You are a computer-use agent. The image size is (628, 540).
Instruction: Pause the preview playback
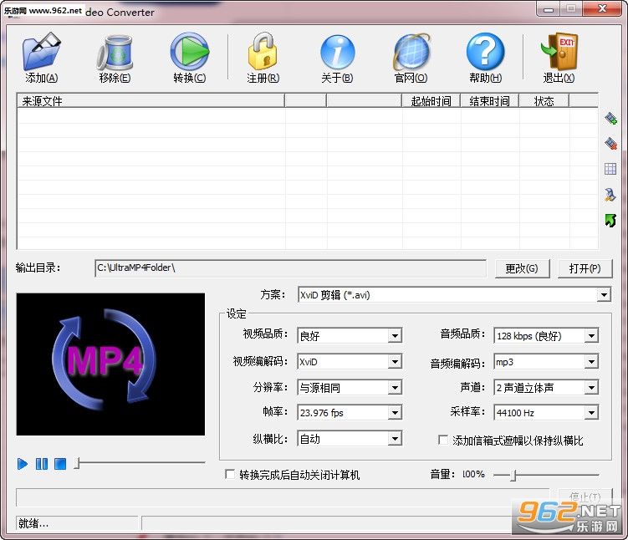[x=42, y=464]
